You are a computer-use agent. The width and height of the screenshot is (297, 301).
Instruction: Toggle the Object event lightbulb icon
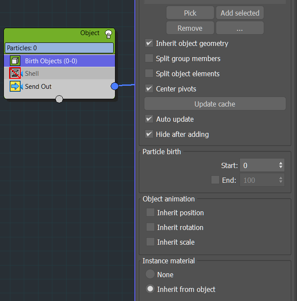(x=109, y=34)
